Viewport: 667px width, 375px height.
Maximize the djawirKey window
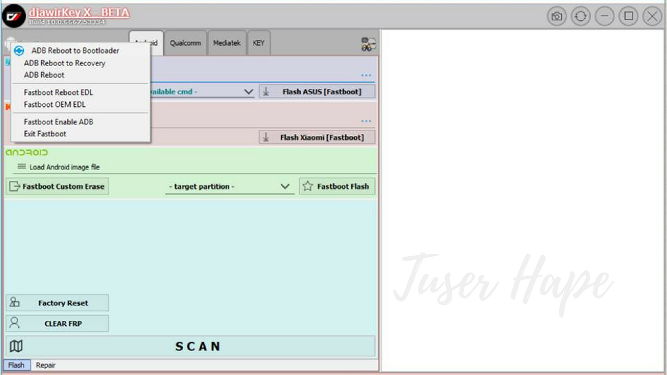point(628,16)
